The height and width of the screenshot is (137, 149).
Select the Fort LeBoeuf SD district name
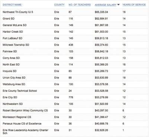coord(12,38)
